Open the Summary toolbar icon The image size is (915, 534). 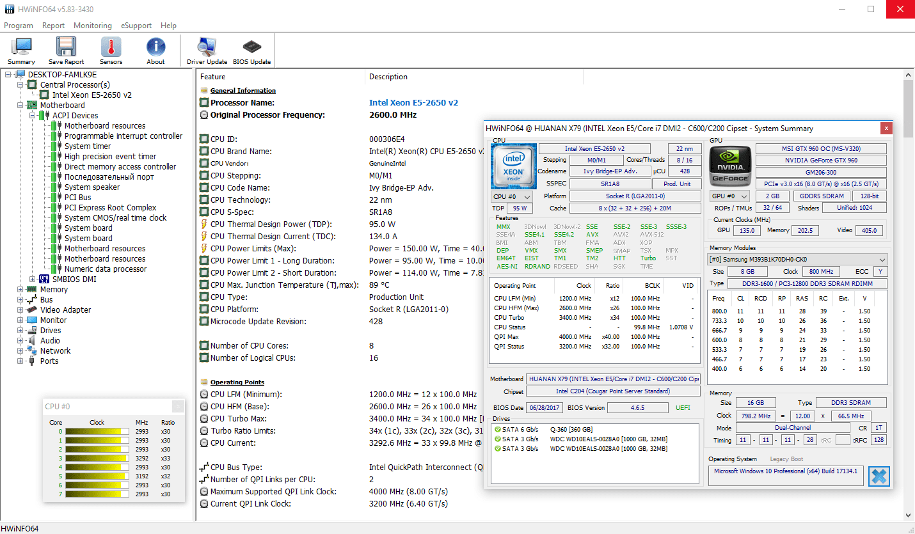point(21,51)
